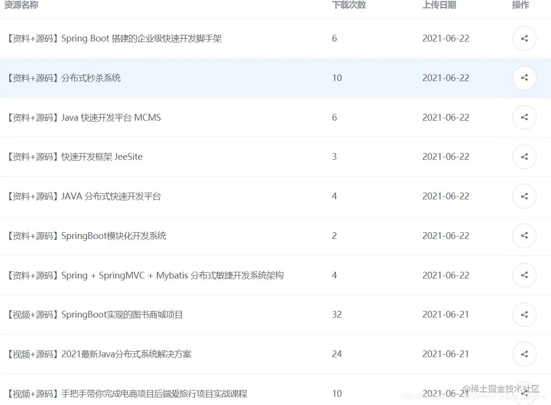Click the share icon for the Spring Boot scaffold resource

pyautogui.click(x=524, y=38)
